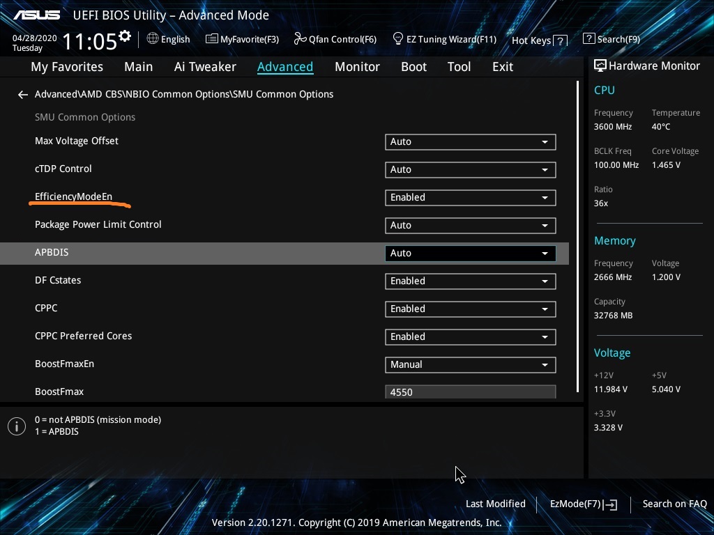The width and height of the screenshot is (714, 535).
Task: Open the CPPC Enabled dropdown
Action: (471, 309)
